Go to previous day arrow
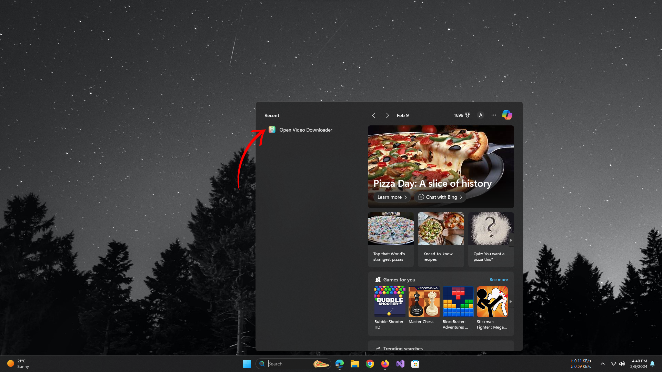 tap(374, 115)
